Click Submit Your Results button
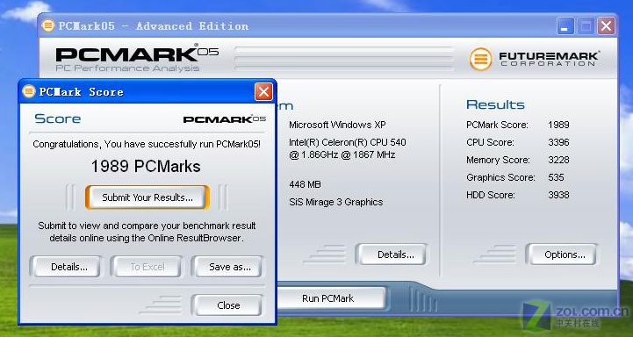633x337 pixels. [x=147, y=197]
